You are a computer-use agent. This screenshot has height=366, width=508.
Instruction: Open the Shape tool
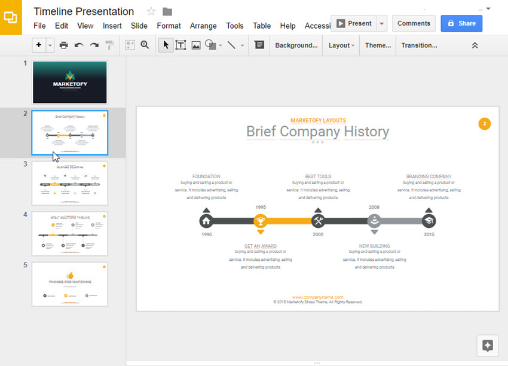(x=211, y=45)
